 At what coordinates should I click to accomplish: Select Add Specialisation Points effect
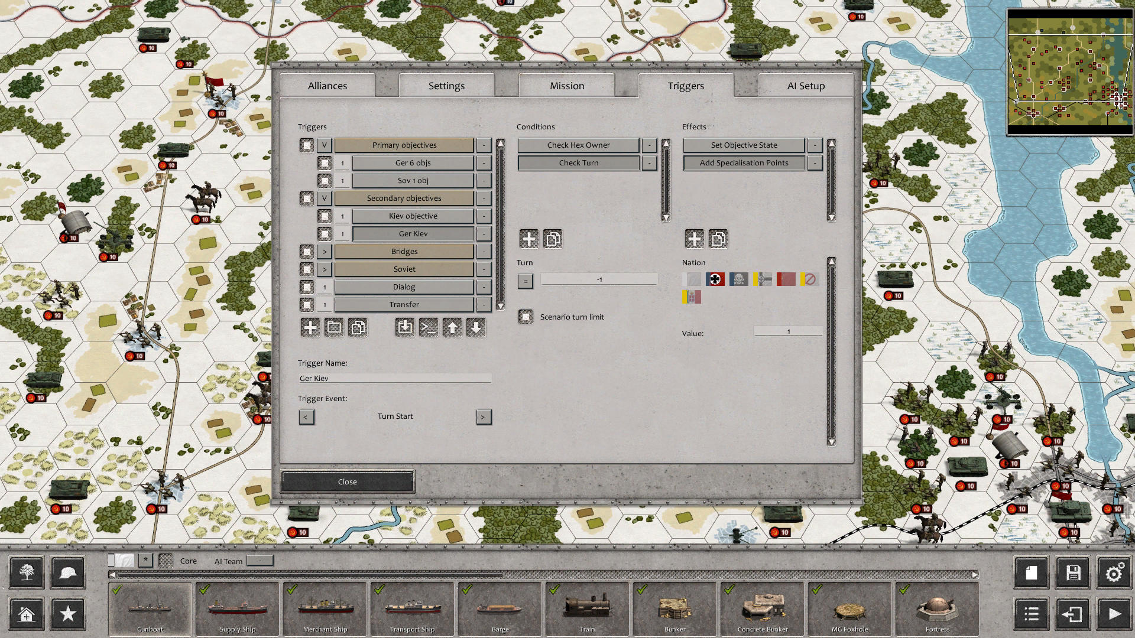744,162
